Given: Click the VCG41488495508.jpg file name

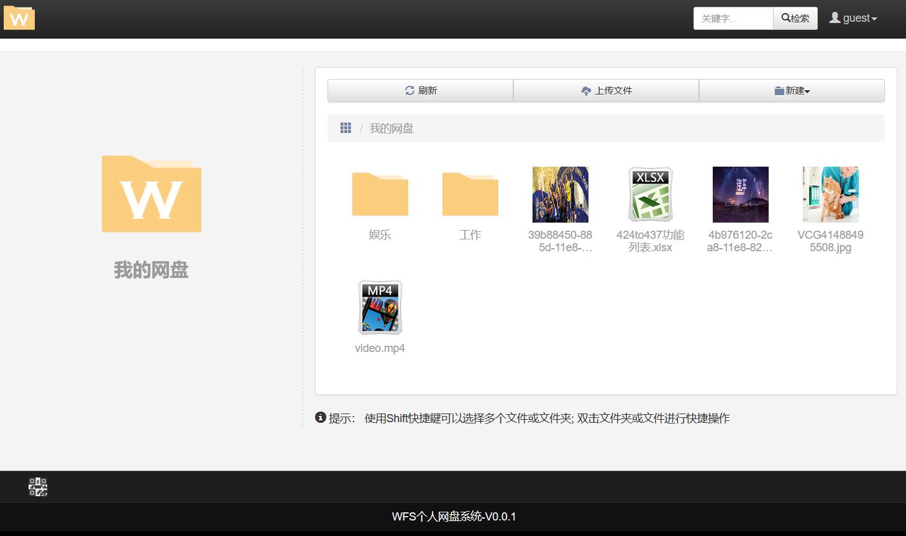Looking at the screenshot, I should 831,241.
